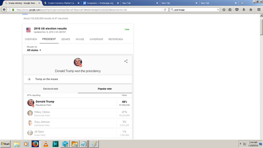Click the post image search field

coord(195,10)
